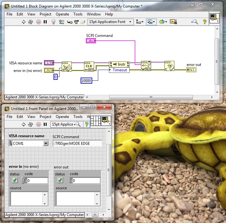Click Run Continuously in Front Panel toolbar

tap(31, 124)
